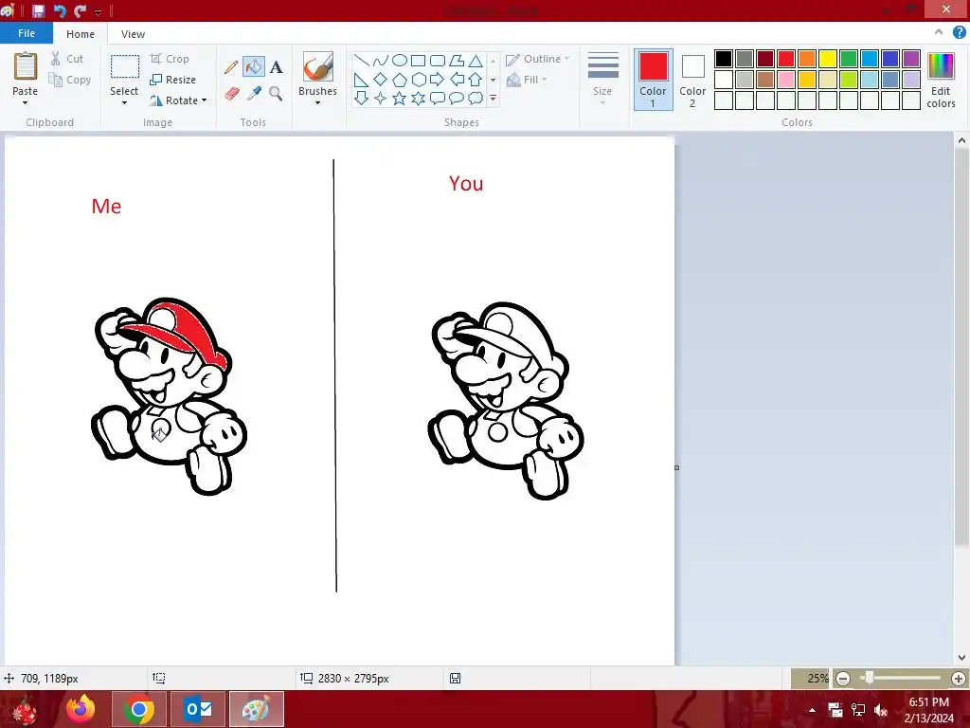Select the Fill with color bucket tool
Screen dimensions: 970x728
coord(254,66)
